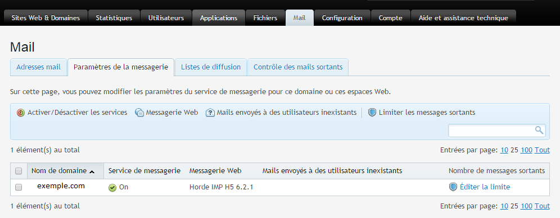Show 100 entries per page, top pager
The width and height of the screenshot is (560, 218).
tap(526, 150)
